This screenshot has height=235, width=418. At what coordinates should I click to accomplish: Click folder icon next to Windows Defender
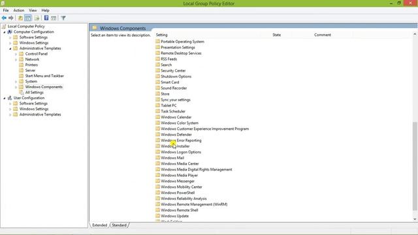click(157, 134)
